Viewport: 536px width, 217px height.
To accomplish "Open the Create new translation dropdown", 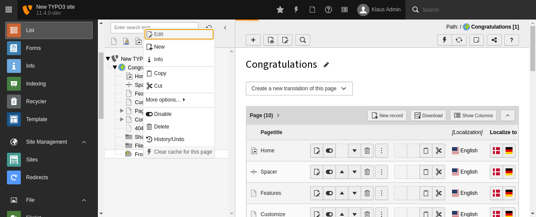I will pyautogui.click(x=299, y=89).
